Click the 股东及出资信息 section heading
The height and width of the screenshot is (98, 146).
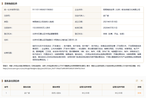click(x=12, y=81)
